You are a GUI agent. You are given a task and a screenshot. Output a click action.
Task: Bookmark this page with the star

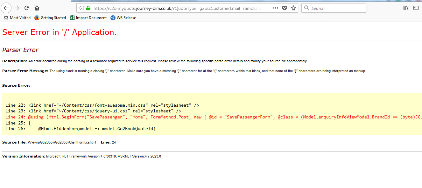pos(293,8)
